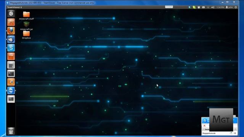244x137 pixels.
Task: Click the TeamViewer toolbar handle at top
Action: (x=169, y=7)
